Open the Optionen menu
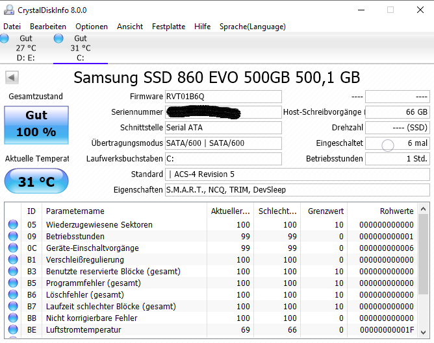 click(92, 27)
